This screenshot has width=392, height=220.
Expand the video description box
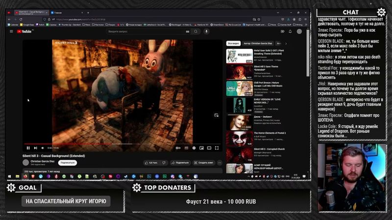click(122, 171)
